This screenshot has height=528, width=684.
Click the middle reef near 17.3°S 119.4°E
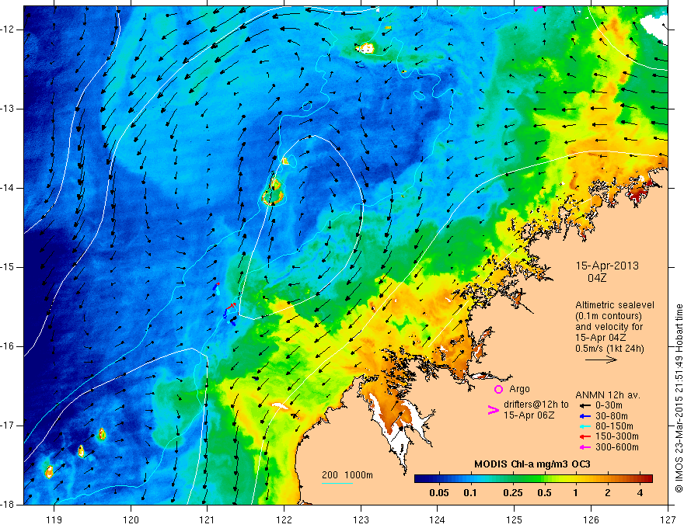pos(81,451)
